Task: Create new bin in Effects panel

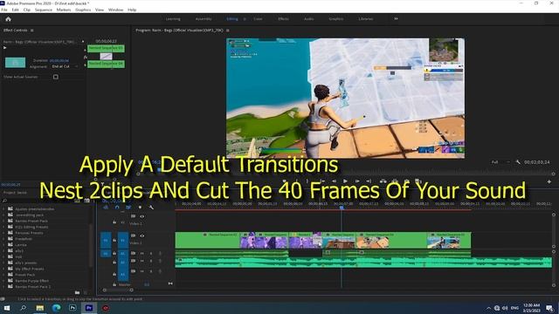Action: (x=78, y=293)
